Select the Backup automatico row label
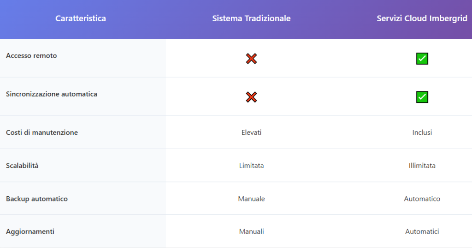Viewport: 472px width, 248px height. pos(37,199)
